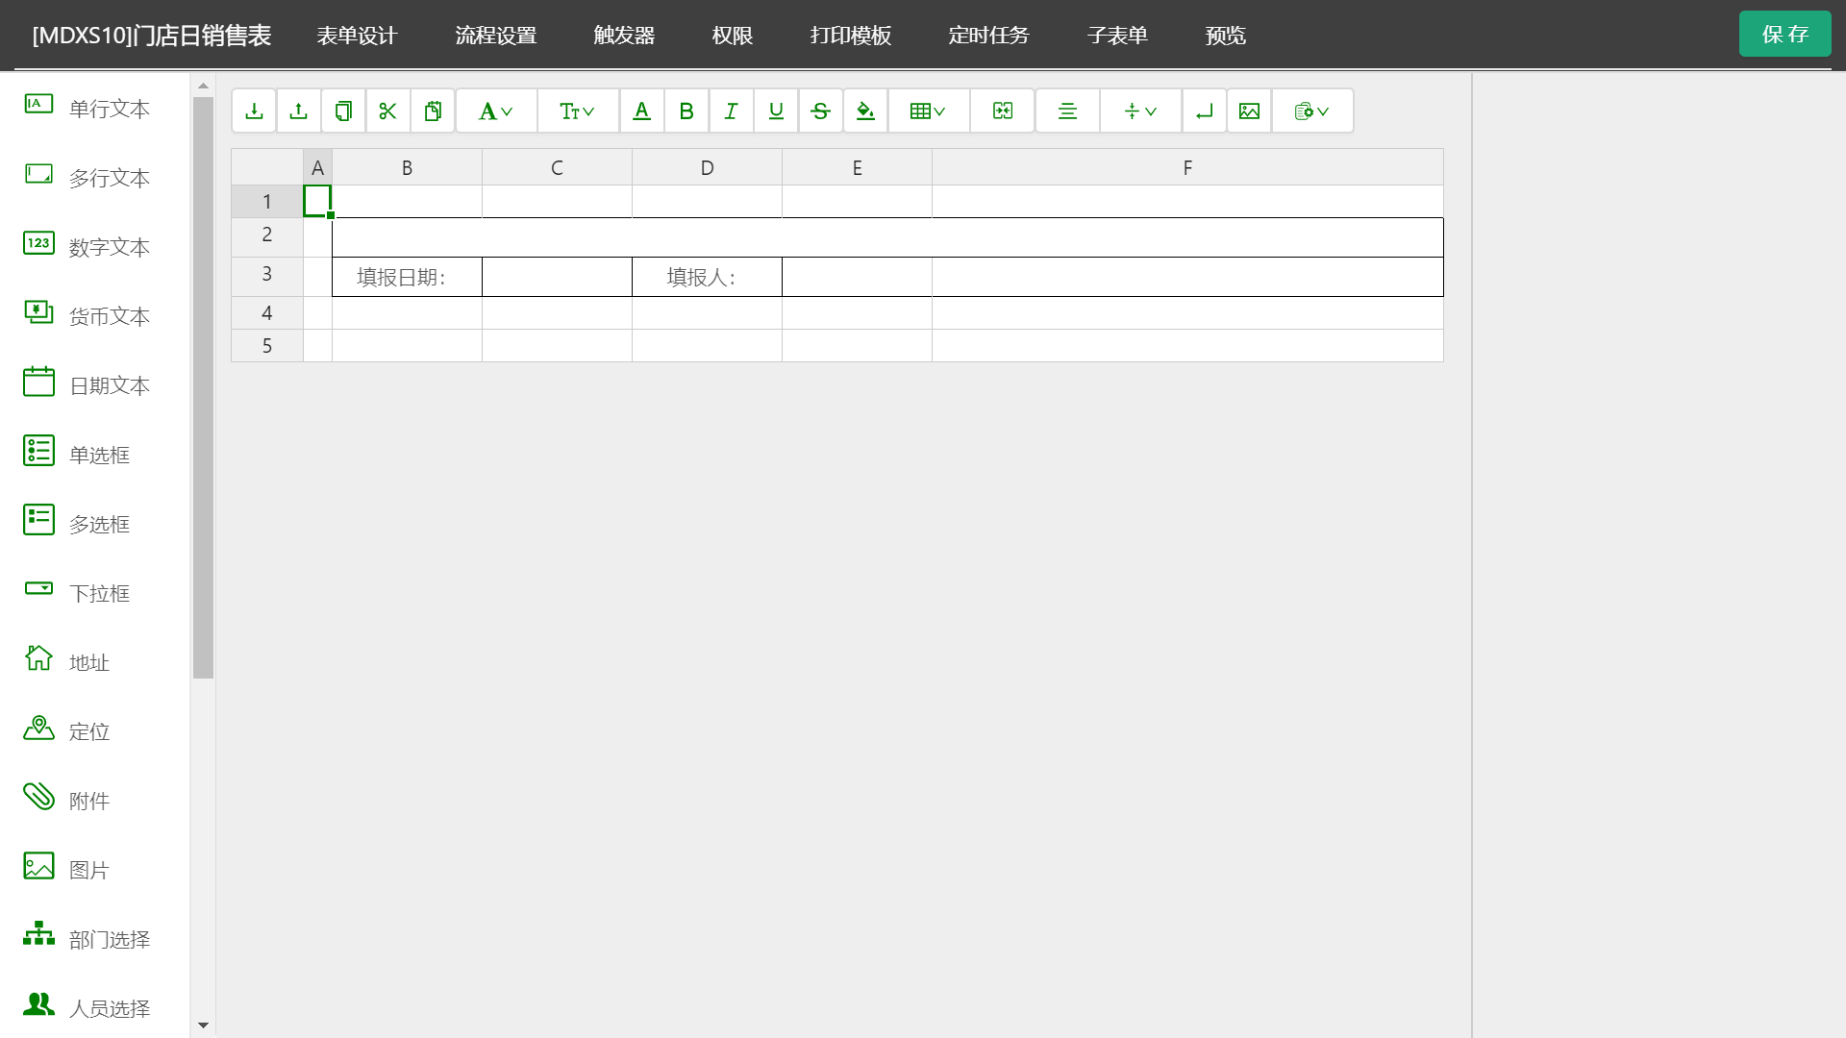
Task: Select the cell next to 填报日期
Action: (557, 277)
